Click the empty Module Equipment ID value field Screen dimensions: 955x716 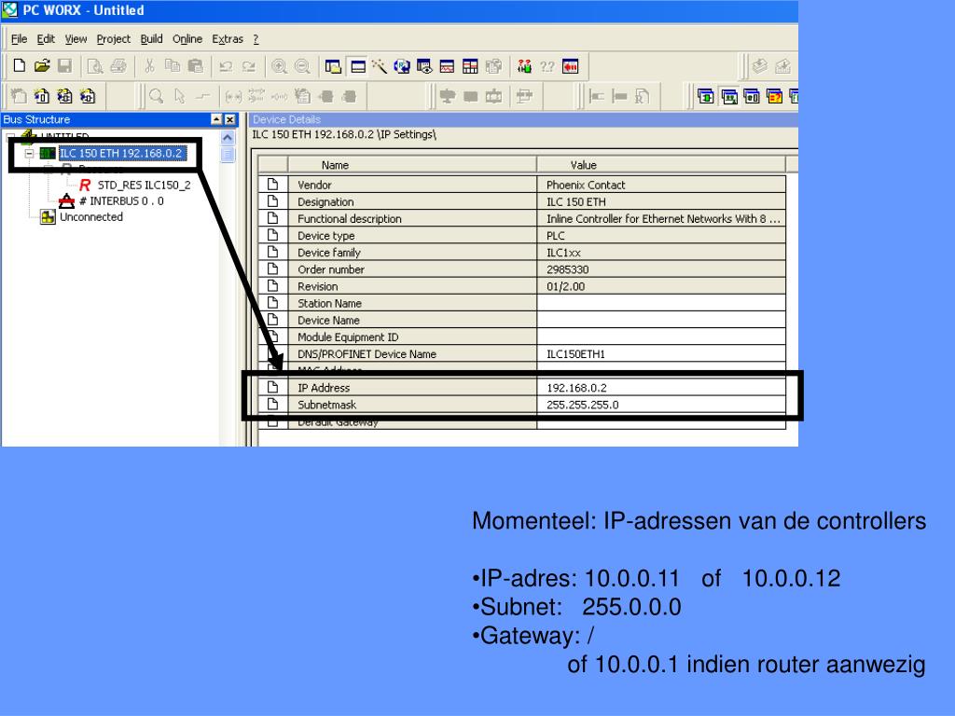click(x=661, y=337)
